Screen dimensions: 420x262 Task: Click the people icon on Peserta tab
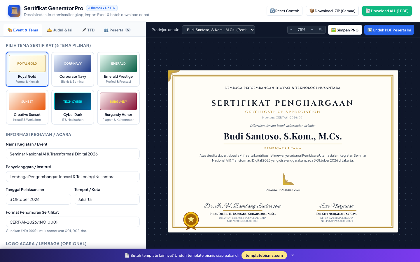tap(106, 30)
